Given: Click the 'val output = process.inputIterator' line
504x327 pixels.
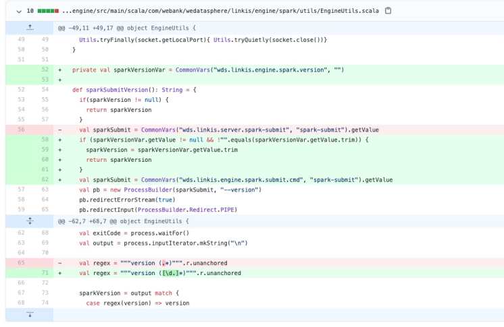Looking at the screenshot, I should (x=163, y=243).
